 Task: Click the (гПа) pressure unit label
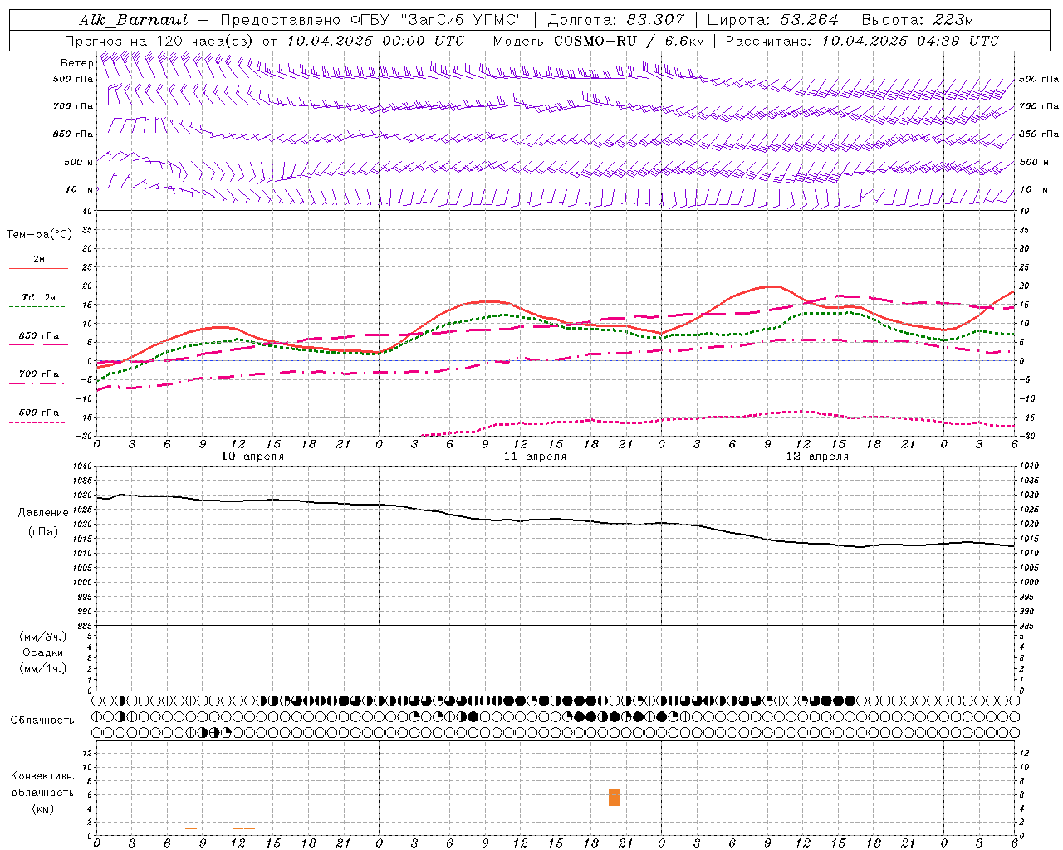coord(43,532)
